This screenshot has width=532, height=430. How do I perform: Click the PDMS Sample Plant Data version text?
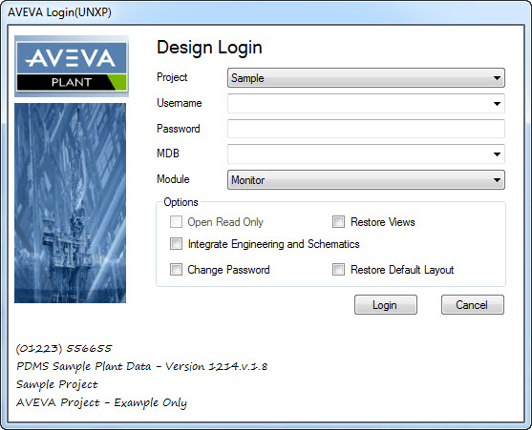(x=141, y=366)
